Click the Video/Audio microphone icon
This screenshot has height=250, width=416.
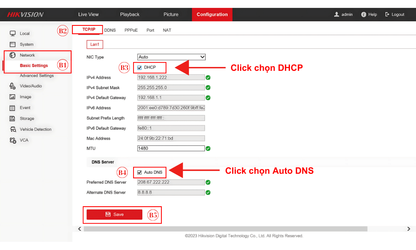(x=12, y=86)
